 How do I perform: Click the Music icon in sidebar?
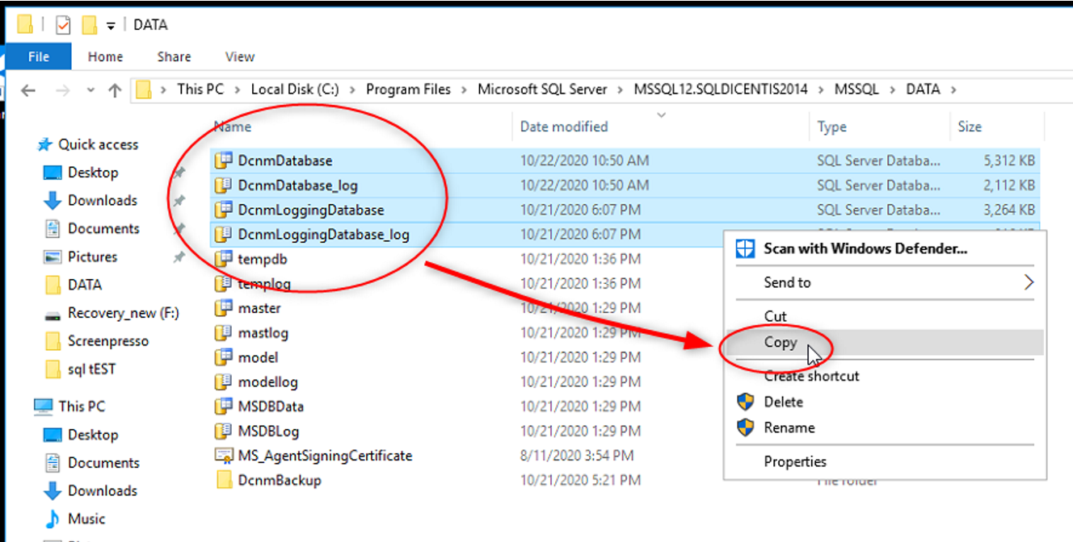pos(53,519)
